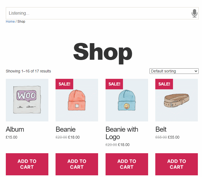
Task: Open the Album product image
Action: [27, 100]
